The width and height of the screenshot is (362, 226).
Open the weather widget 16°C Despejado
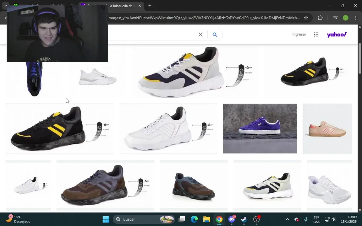tap(18, 219)
